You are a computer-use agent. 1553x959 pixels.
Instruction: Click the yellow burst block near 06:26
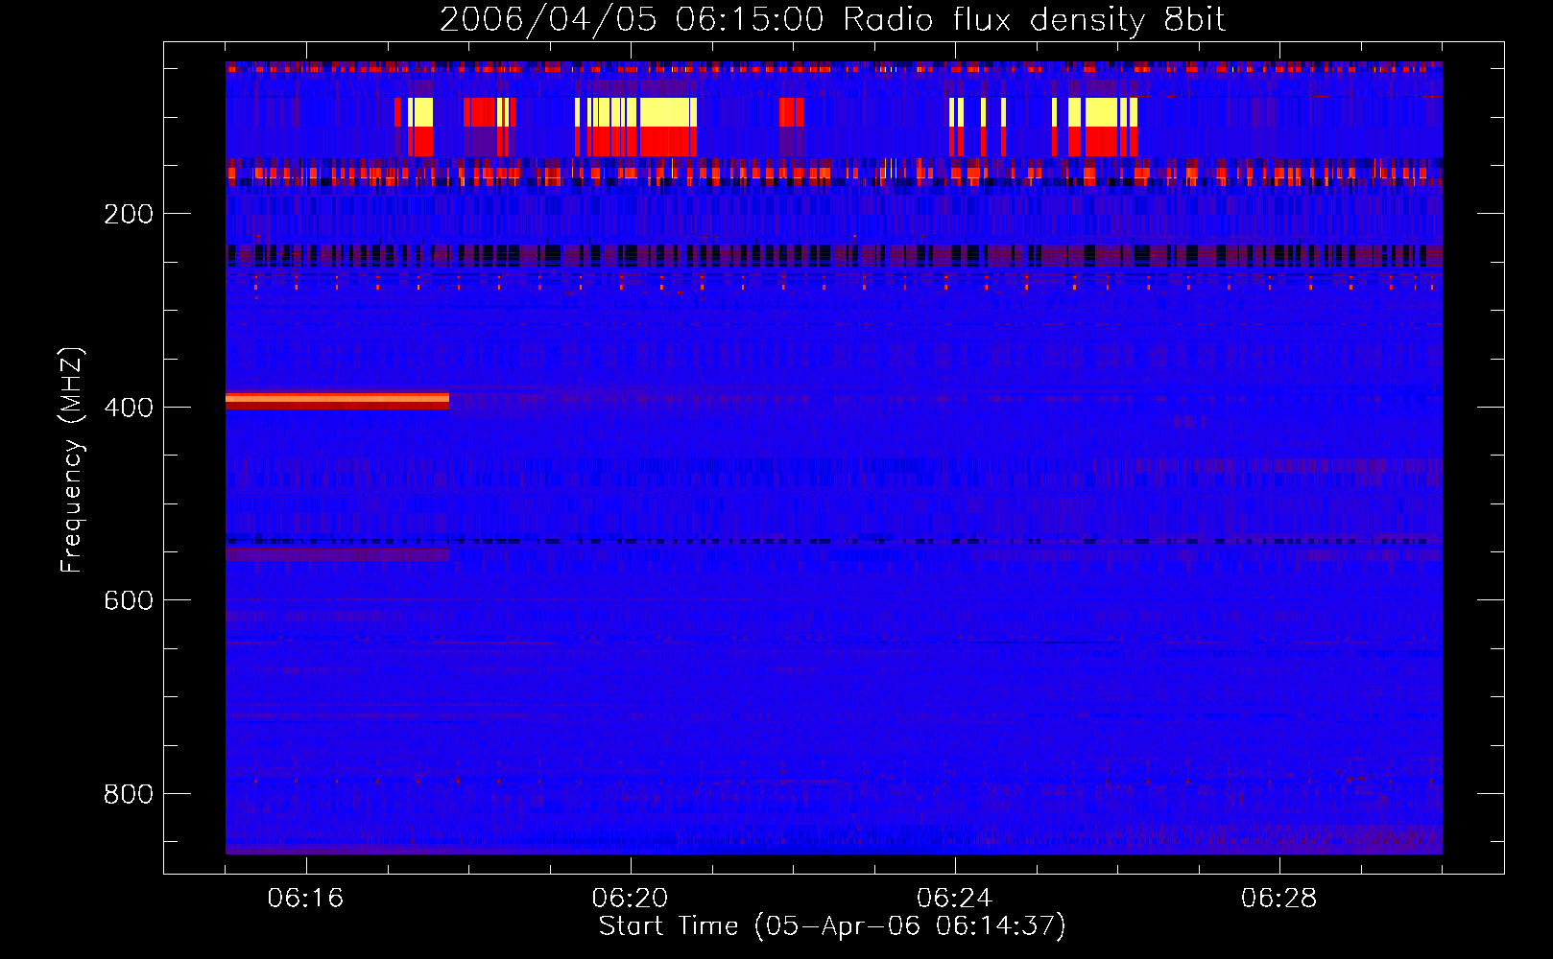click(x=1101, y=112)
